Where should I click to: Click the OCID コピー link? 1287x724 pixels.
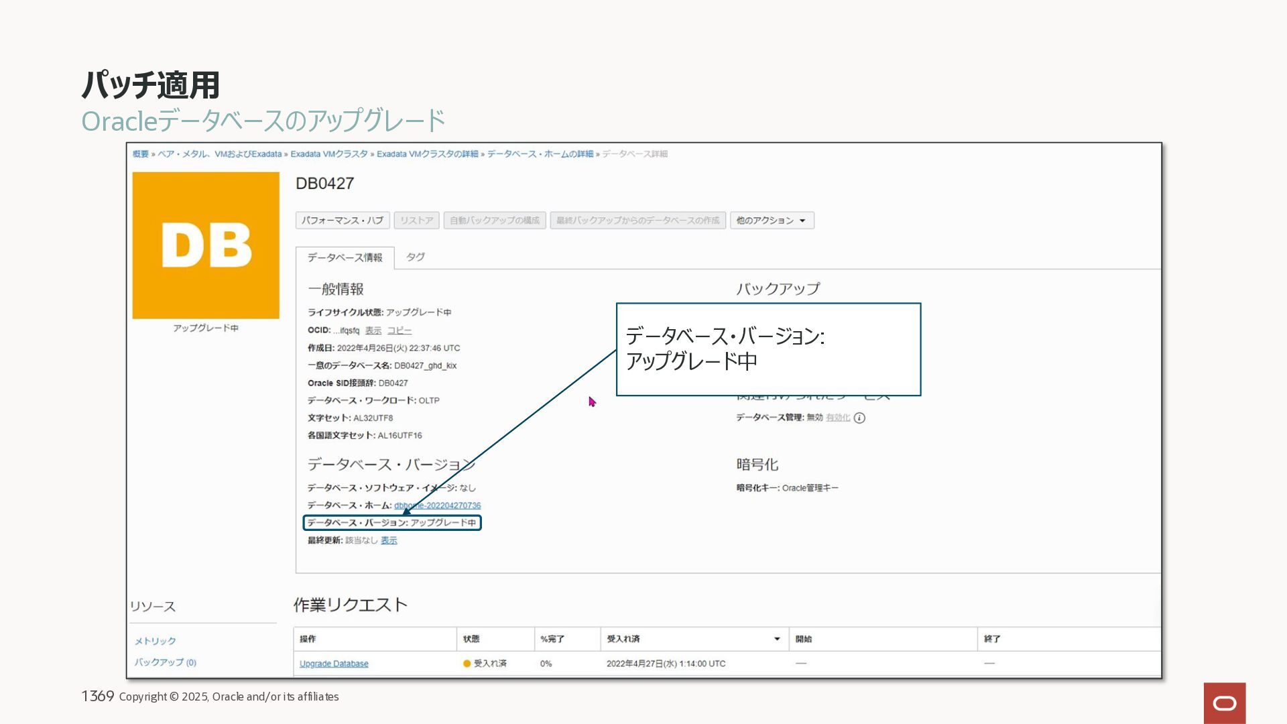[x=399, y=330]
